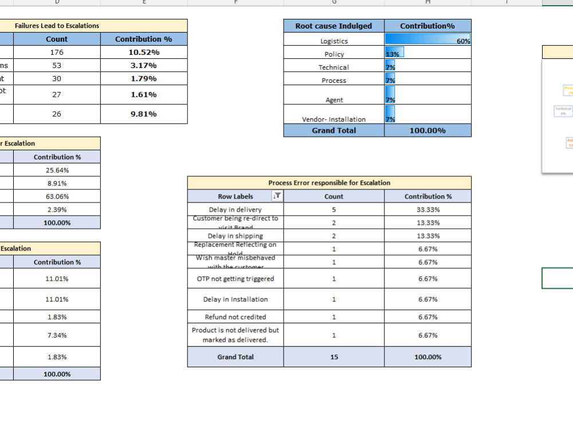
Task: Select the Process Error 'Grand Total' label cell
Action: 236,357
